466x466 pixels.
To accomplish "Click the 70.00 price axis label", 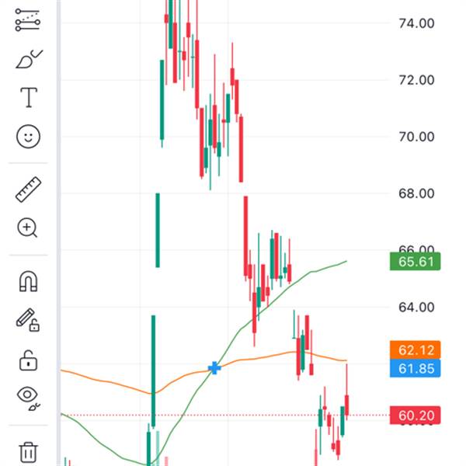I will [x=416, y=137].
